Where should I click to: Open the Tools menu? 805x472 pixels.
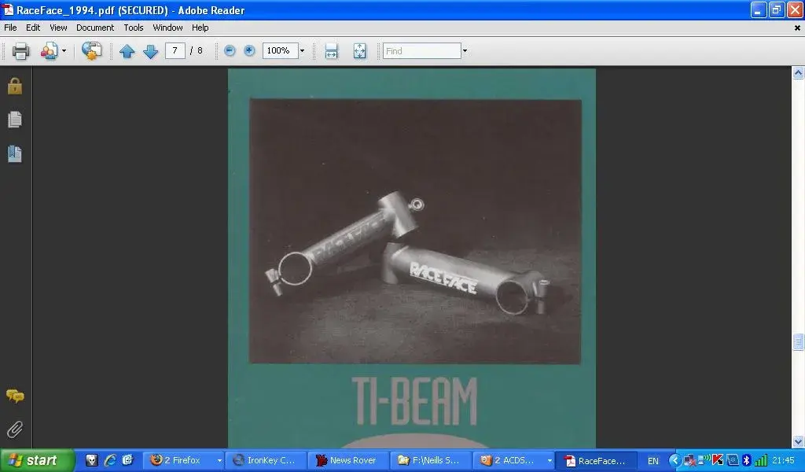click(134, 28)
